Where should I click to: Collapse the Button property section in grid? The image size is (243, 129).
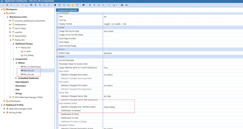tap(57, 50)
